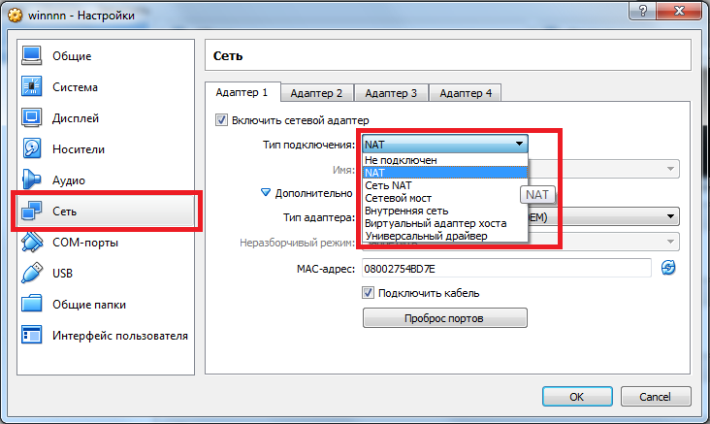Image resolution: width=710 pixels, height=424 pixels.
Task: Click the General (Общие) monitor icon
Action: pyautogui.click(x=32, y=55)
